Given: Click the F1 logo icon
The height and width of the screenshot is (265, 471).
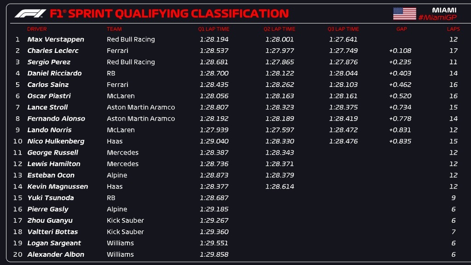Looking at the screenshot, I should (x=30, y=13).
